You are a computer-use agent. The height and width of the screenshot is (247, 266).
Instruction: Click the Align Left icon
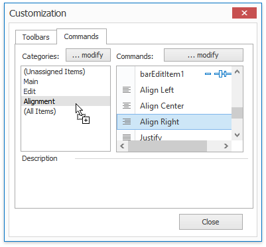[x=127, y=90]
